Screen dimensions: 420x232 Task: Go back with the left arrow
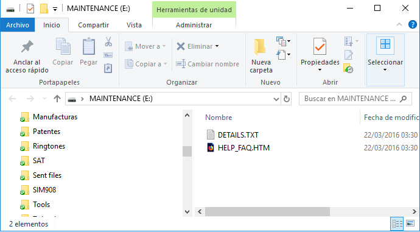point(12,99)
